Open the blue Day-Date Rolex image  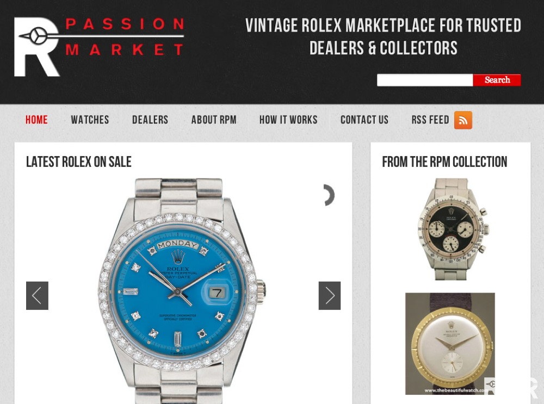click(182, 290)
